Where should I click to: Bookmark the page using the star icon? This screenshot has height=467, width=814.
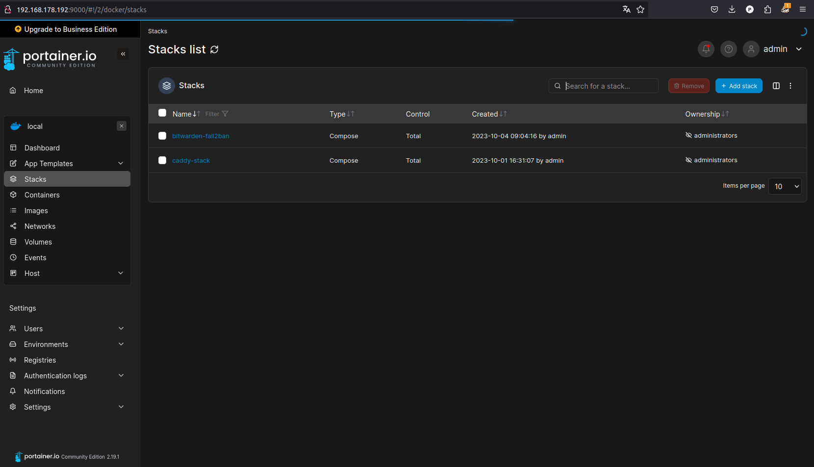[640, 9]
